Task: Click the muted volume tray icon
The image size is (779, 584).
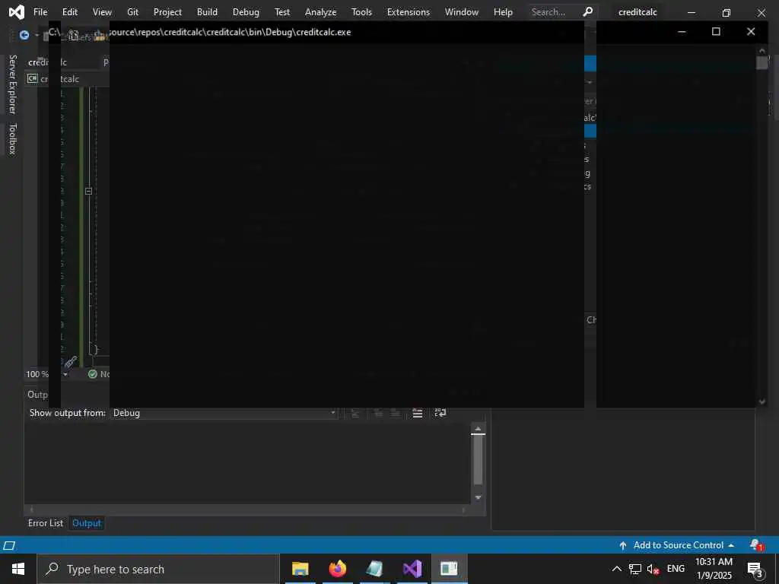Action: point(653,569)
